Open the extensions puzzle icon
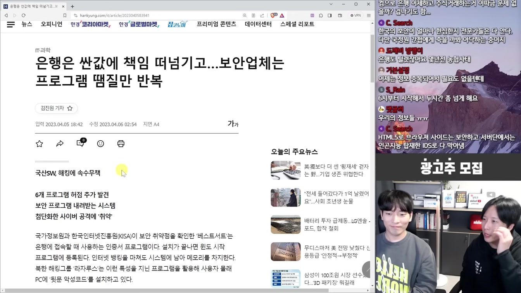 (321, 16)
